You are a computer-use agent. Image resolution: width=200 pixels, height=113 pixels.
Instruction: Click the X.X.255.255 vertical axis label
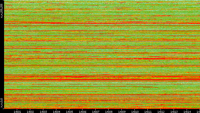pos(2,11)
